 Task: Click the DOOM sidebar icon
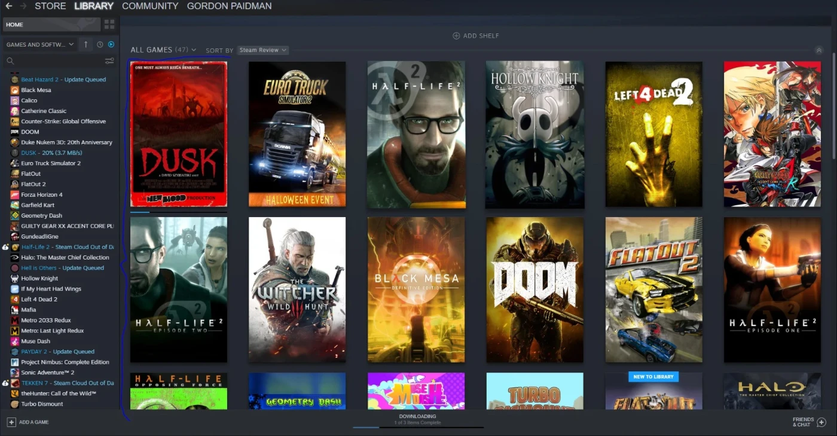click(14, 132)
